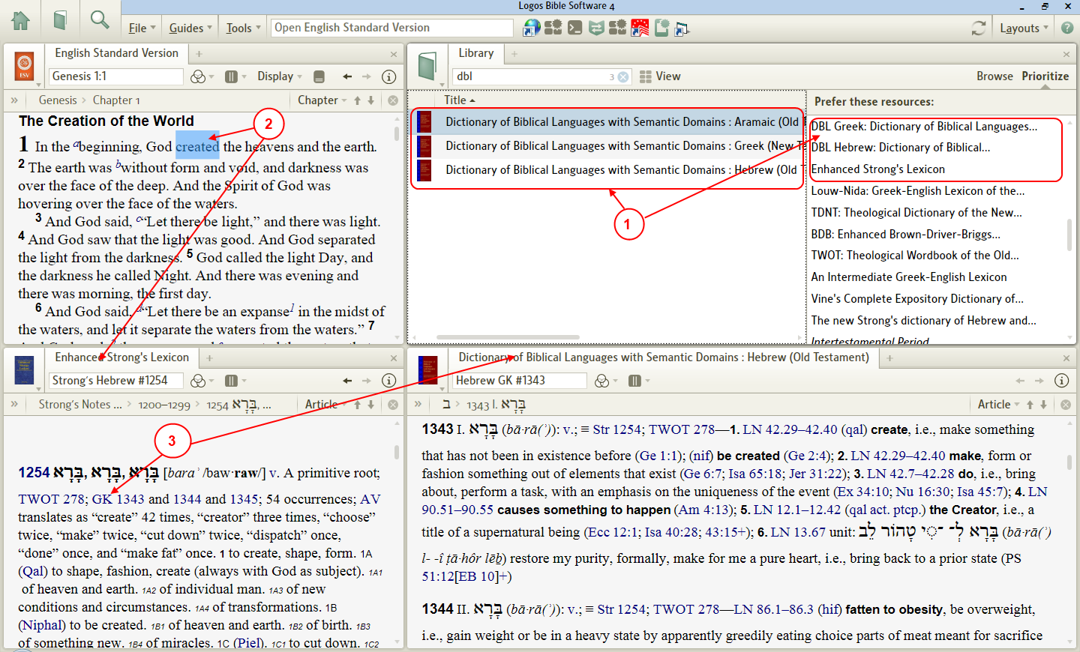Click the Prioritize button in Library
Viewport: 1080px width, 652px height.
(x=1045, y=76)
